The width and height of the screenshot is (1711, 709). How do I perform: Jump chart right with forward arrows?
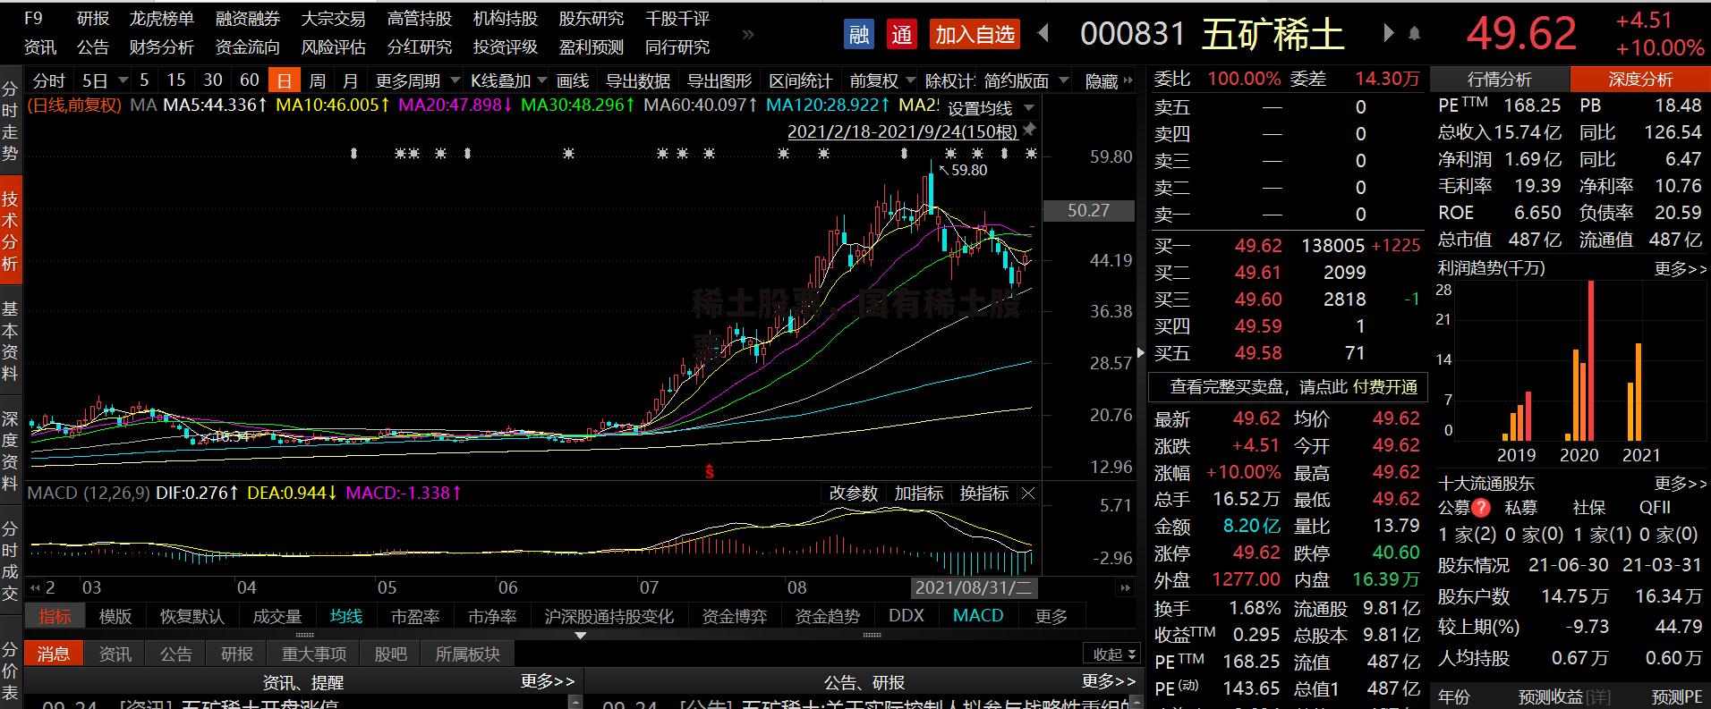[1126, 587]
